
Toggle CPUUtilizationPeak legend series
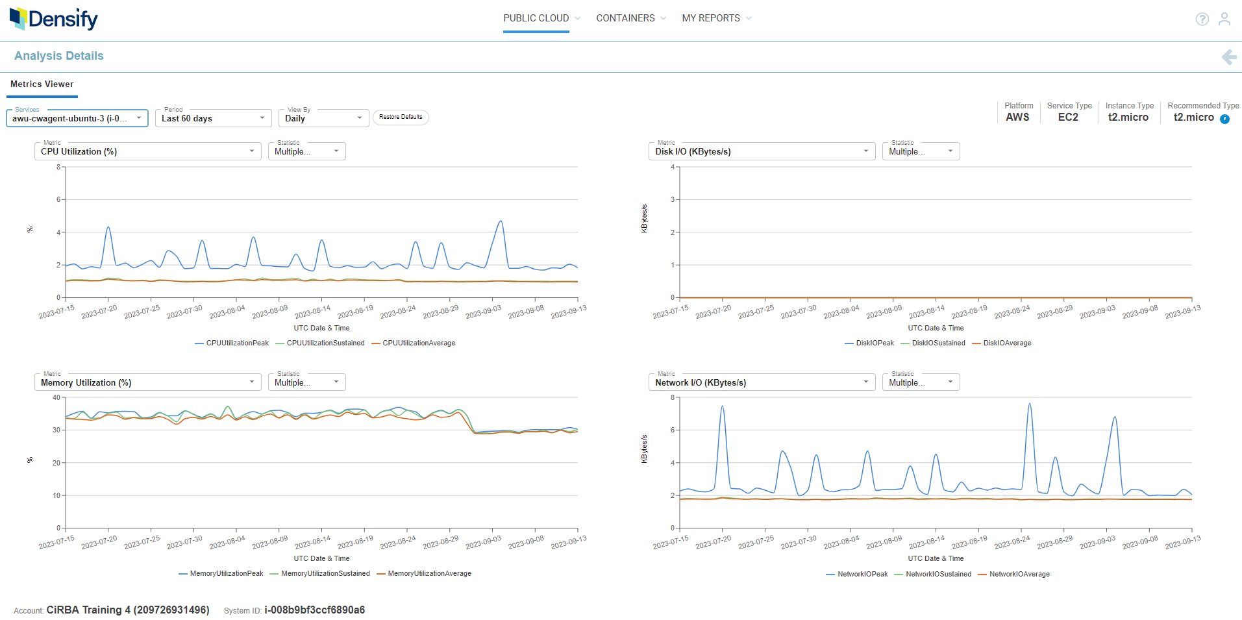point(232,343)
